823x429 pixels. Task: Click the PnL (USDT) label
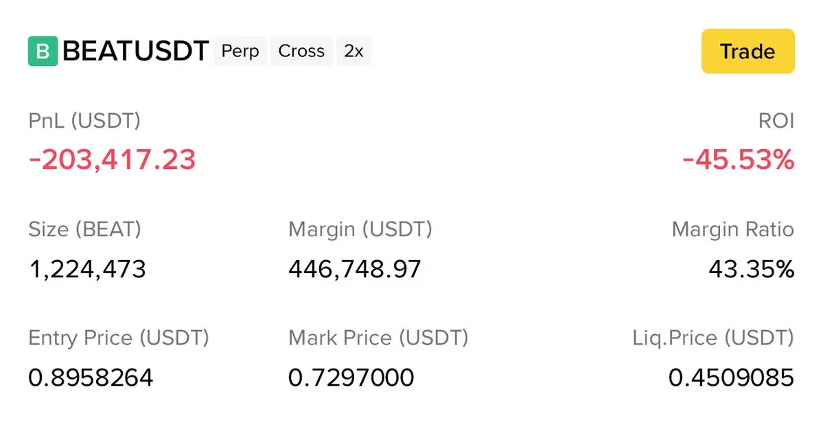pyautogui.click(x=84, y=121)
